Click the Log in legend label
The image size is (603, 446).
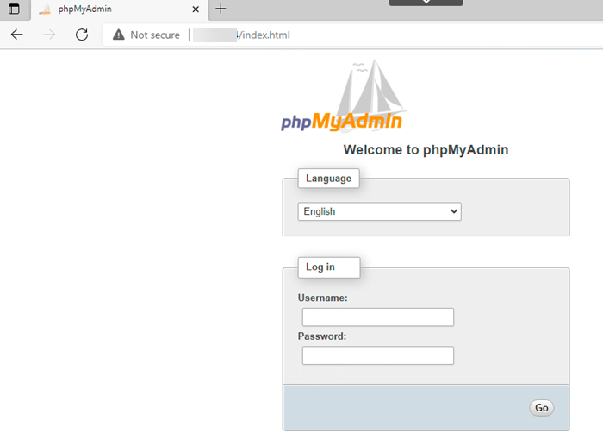pyautogui.click(x=329, y=267)
